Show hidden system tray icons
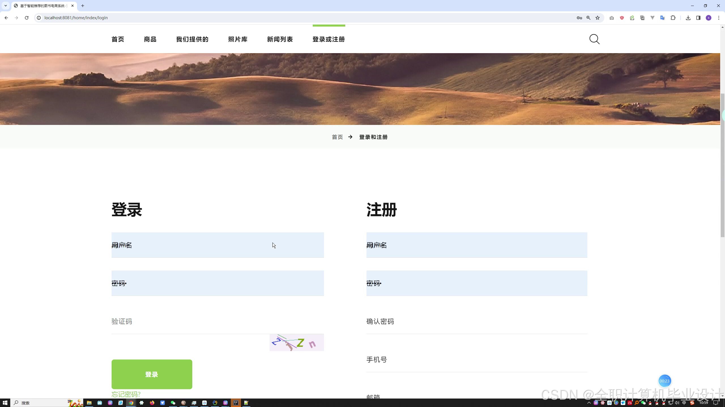The height and width of the screenshot is (407, 725). pos(589,403)
